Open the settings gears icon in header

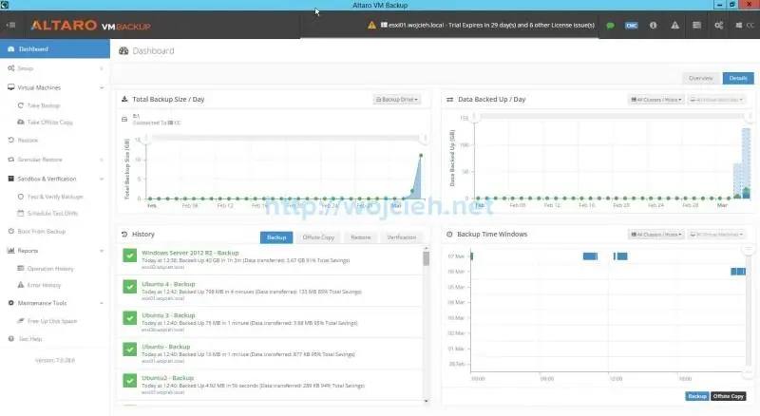[x=719, y=26]
